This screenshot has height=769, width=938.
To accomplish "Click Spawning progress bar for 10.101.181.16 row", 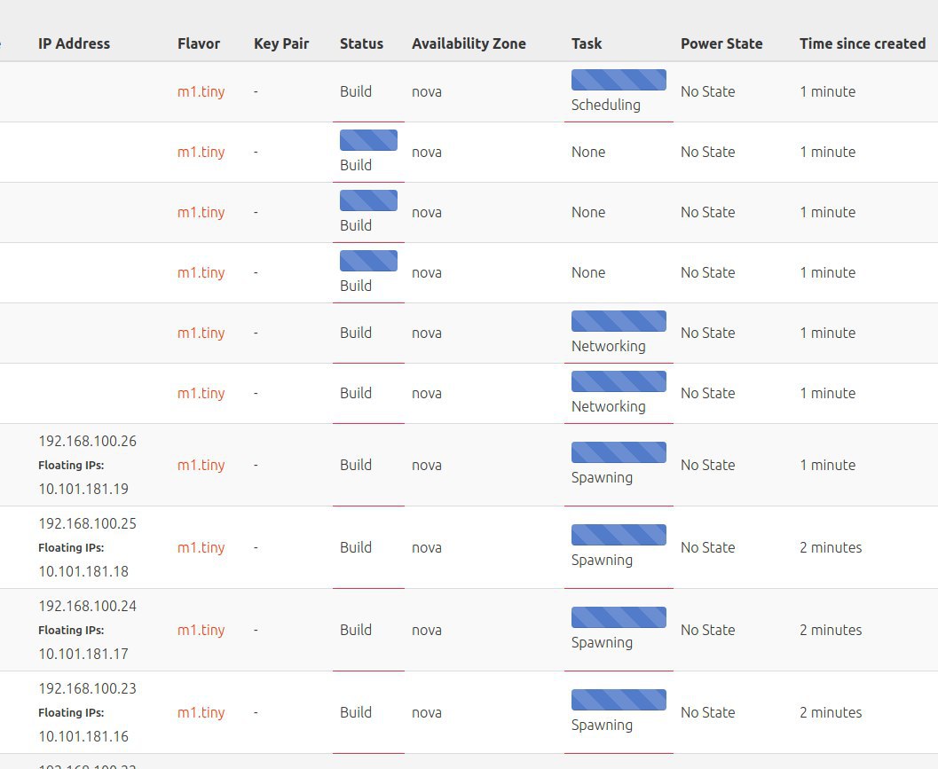I will 619,700.
